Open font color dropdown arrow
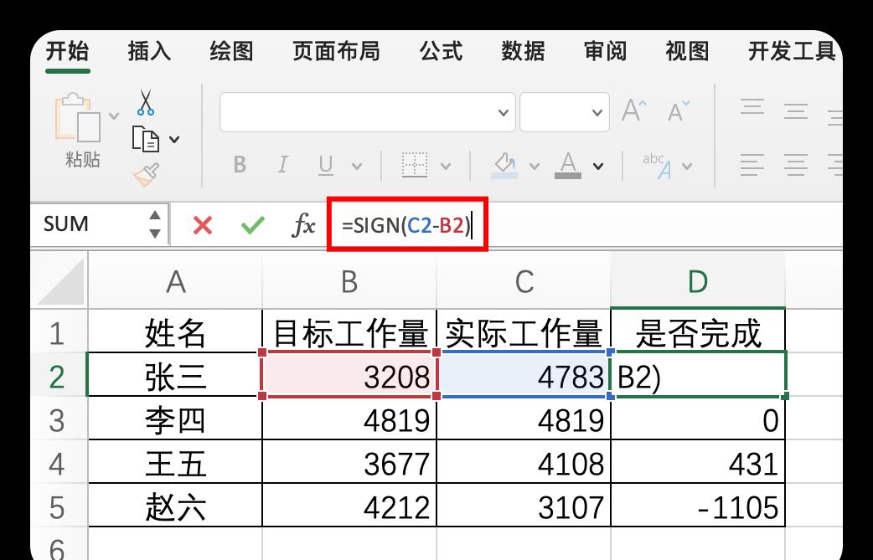This screenshot has height=560, width=873. [598, 166]
